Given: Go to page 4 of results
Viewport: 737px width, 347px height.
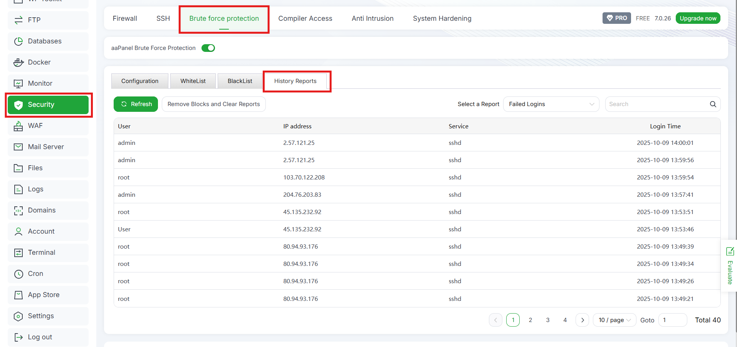Looking at the screenshot, I should pos(565,320).
